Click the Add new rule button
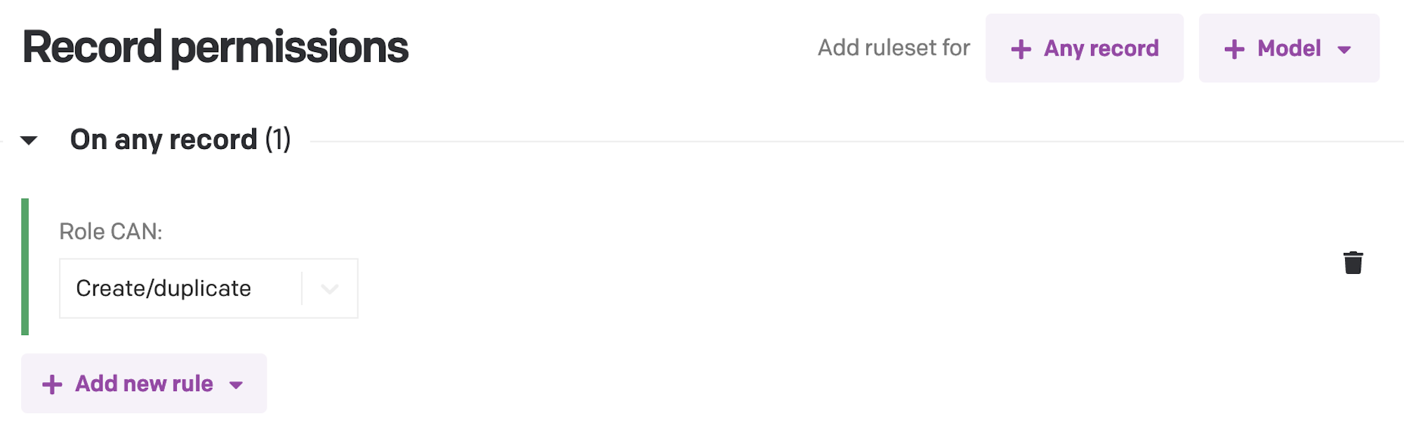The image size is (1404, 439). pos(144,384)
